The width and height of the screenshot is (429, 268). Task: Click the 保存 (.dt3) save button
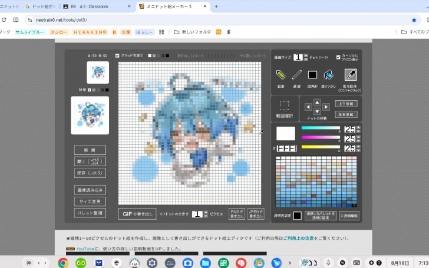click(x=90, y=173)
